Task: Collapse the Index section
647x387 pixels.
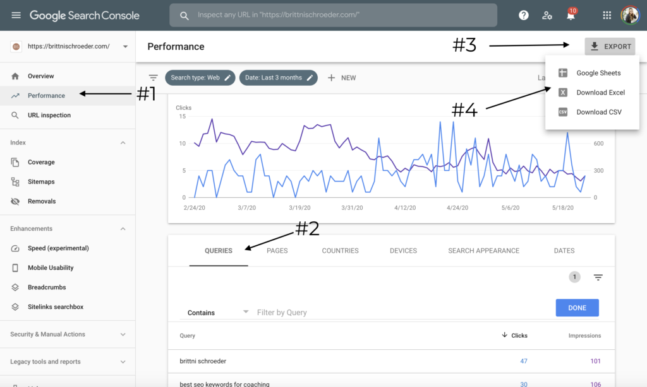Action: coord(123,143)
